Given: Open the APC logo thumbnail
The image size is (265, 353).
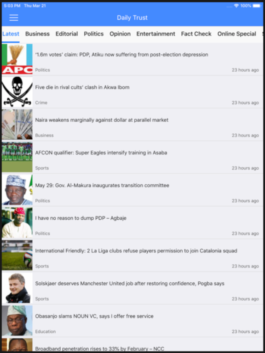Looking at the screenshot, I should 17,59.
